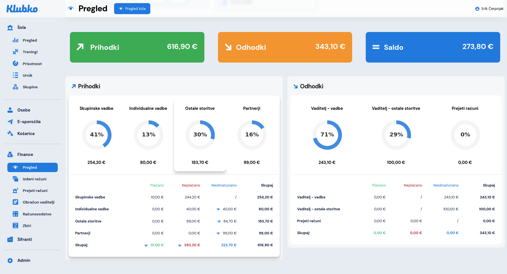Select Prejeti računi menu item
This screenshot has width=507, height=274.
pos(35,190)
